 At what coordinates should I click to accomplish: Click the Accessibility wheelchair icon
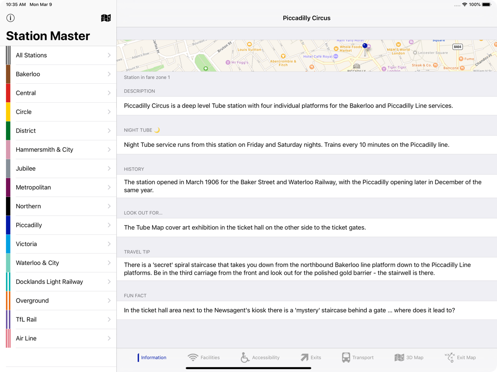[245, 358]
